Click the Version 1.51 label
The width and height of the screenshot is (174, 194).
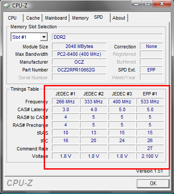coord(150,171)
